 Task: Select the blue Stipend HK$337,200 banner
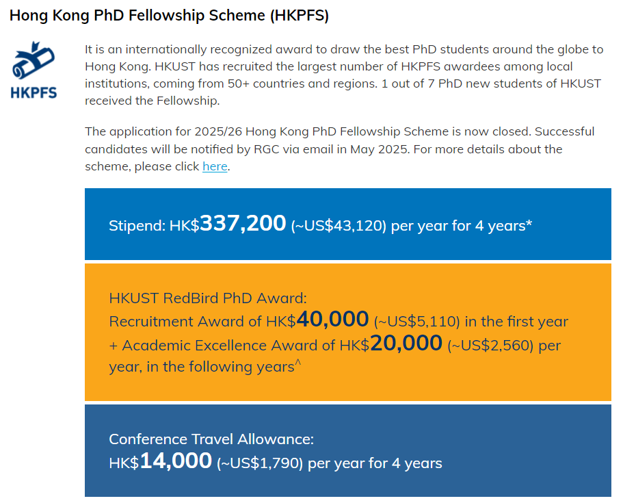pos(347,224)
